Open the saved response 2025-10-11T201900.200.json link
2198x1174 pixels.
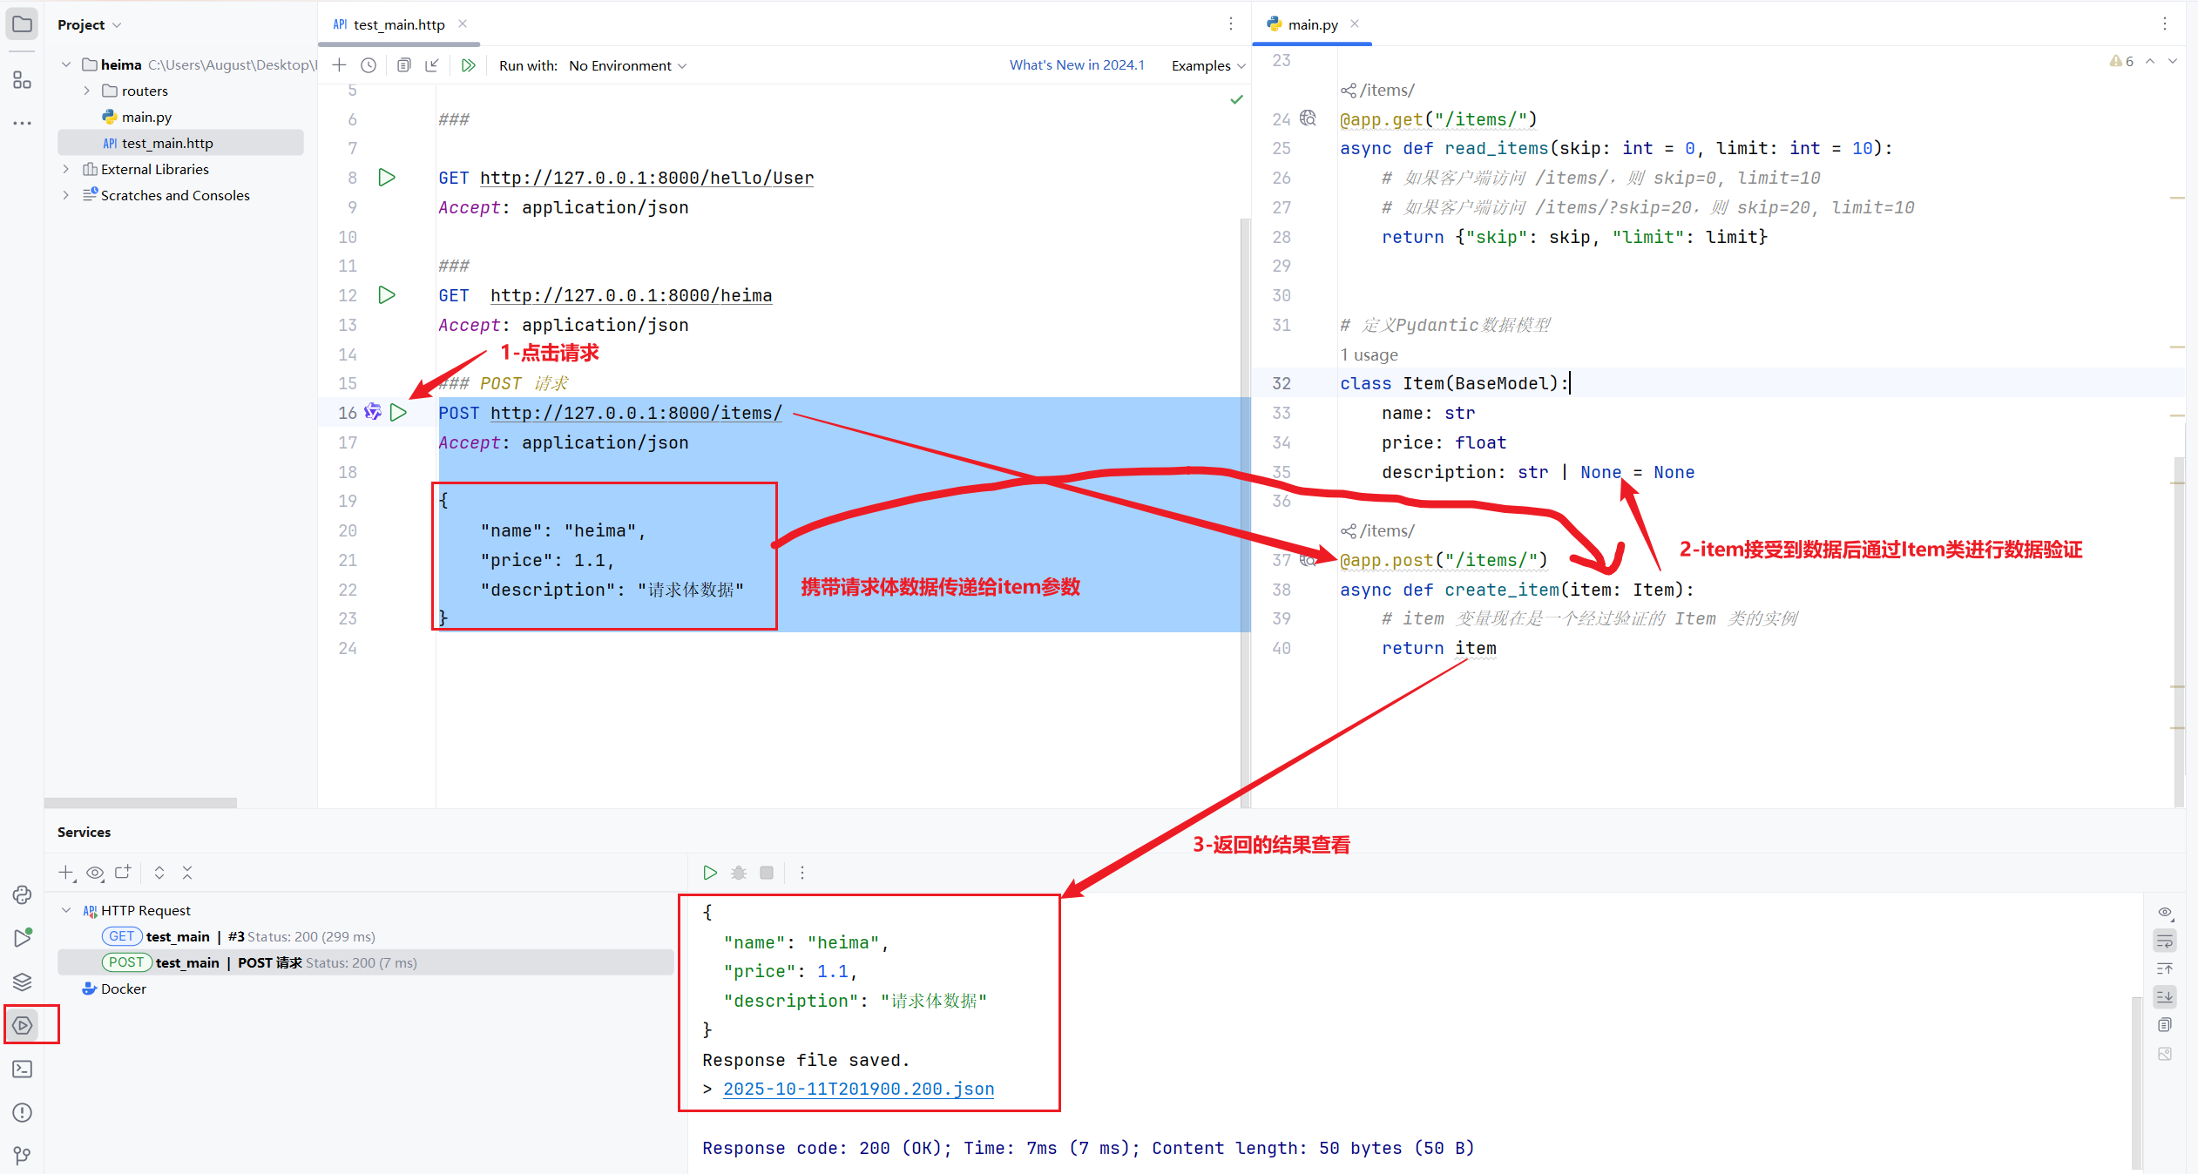click(858, 1089)
